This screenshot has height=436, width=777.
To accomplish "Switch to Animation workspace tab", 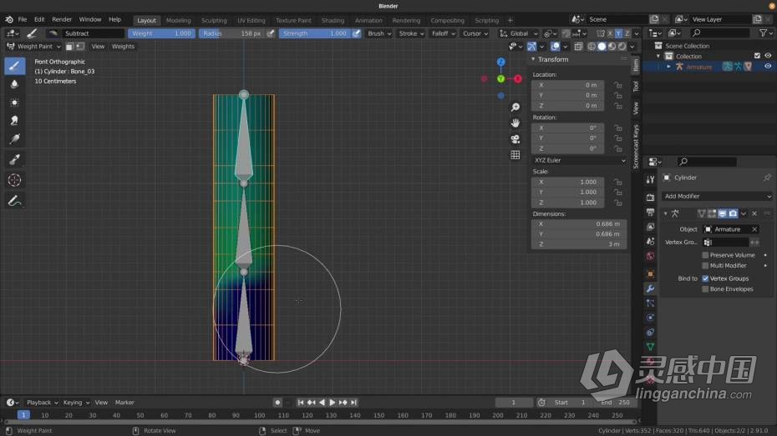I will pyautogui.click(x=368, y=20).
